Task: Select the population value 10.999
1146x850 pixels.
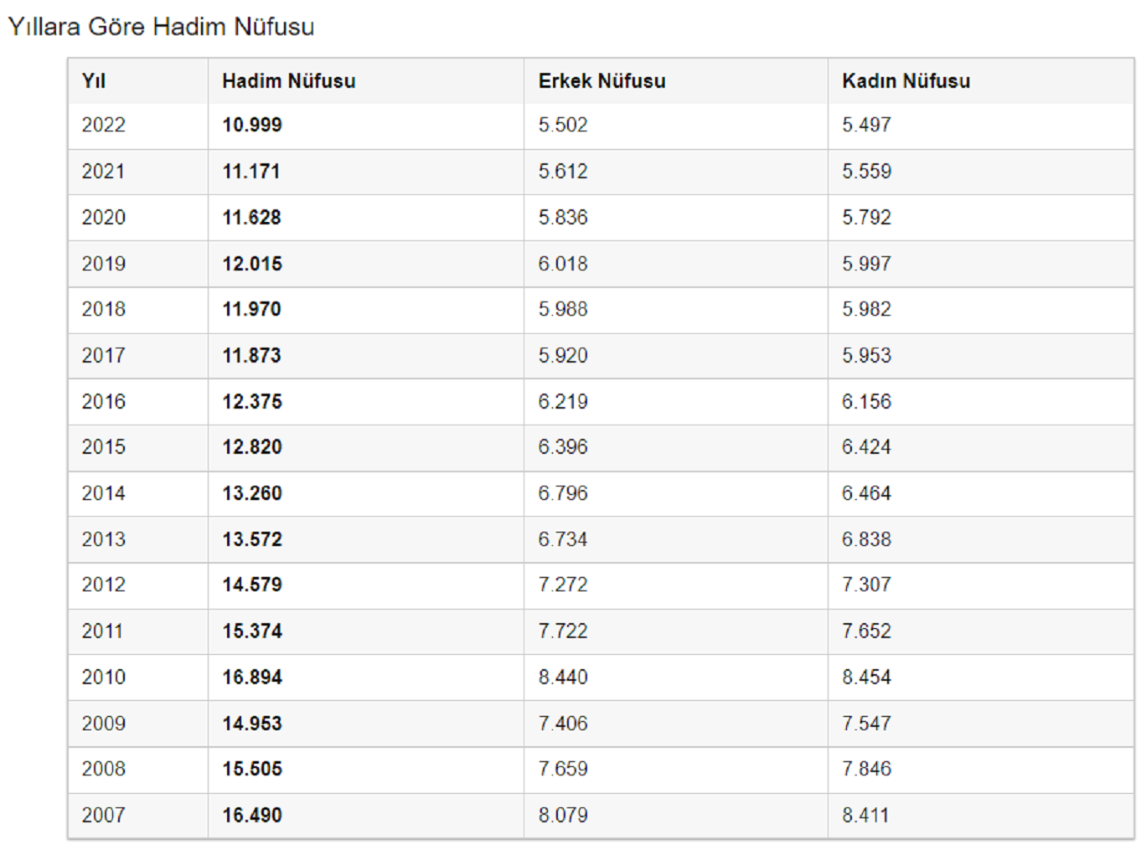Action: pyautogui.click(x=252, y=126)
